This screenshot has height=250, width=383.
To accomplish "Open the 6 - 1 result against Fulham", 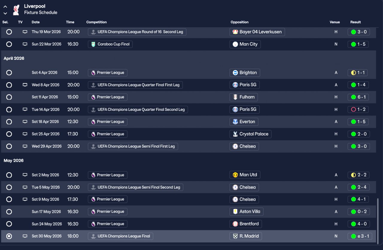I will pos(358,97).
